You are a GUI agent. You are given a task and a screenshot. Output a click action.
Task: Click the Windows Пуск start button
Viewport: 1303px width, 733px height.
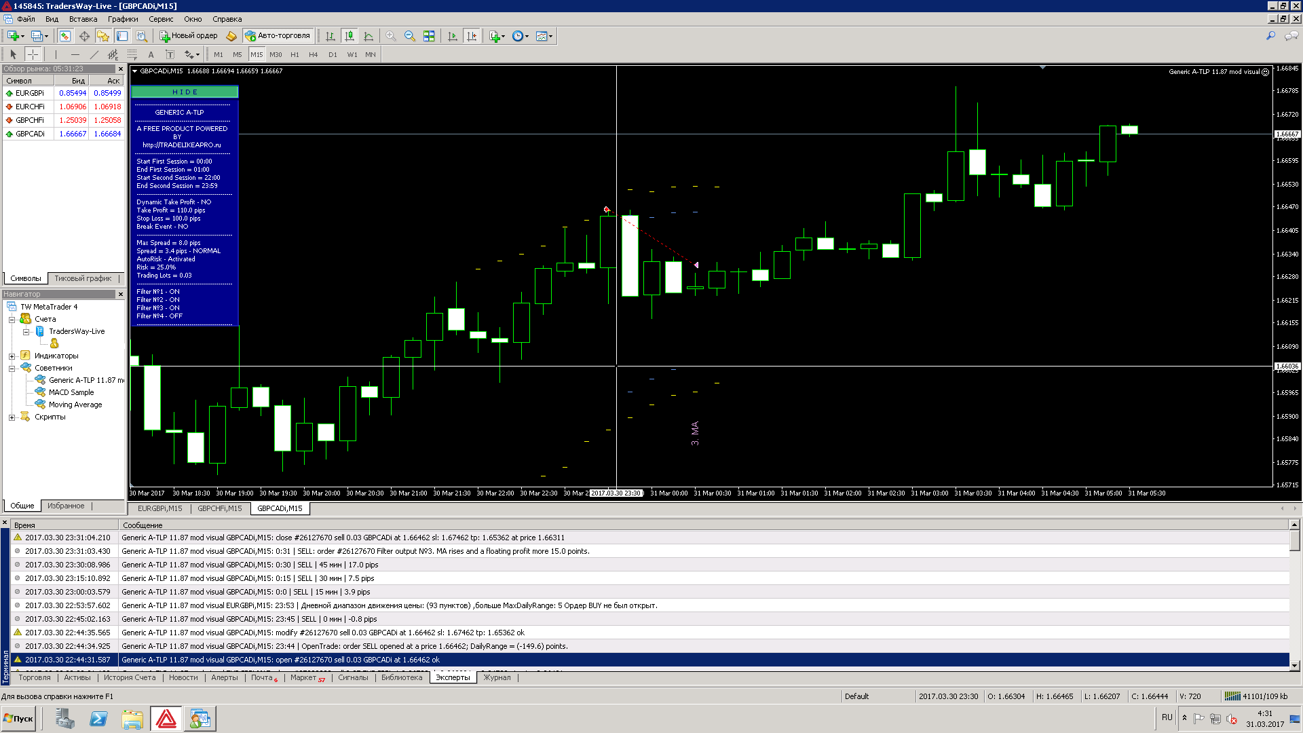[18, 718]
